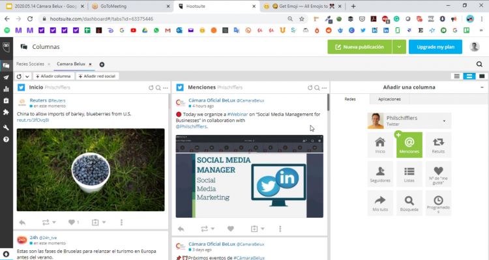This screenshot has width=489, height=260.
Task: Switch to compact list view density
Action: pos(457,76)
